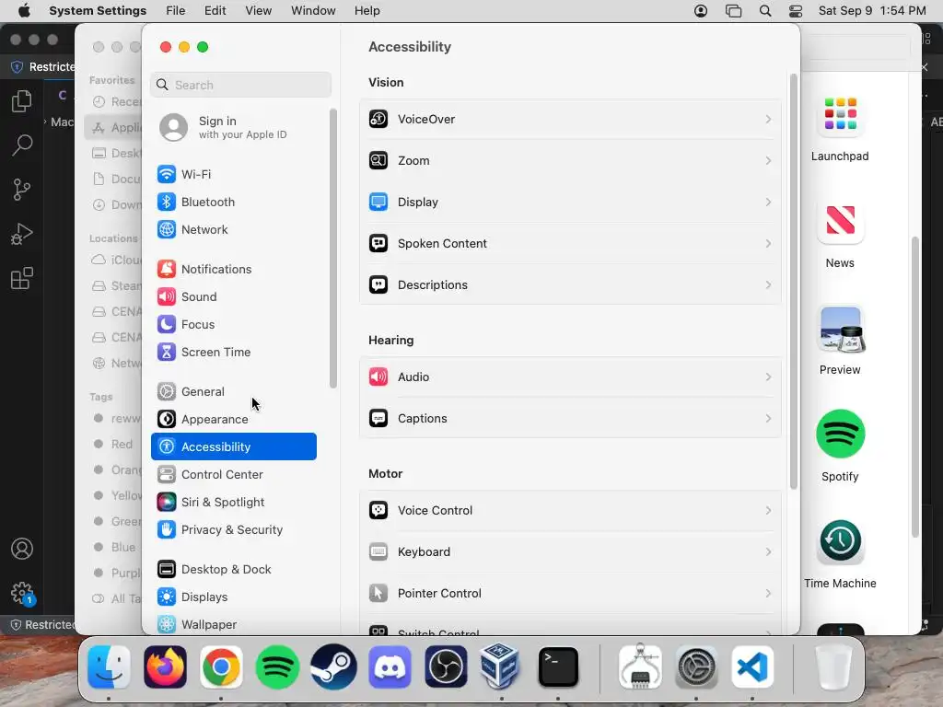943x707 pixels.
Task: Expand VoiceOver row chevron
Action: point(768,119)
